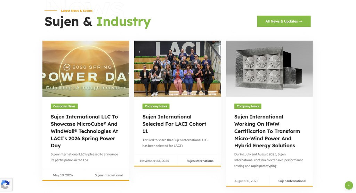The height and width of the screenshot is (193, 356).
Task: Click Sujen International author under August 30 article
Action: pyautogui.click(x=292, y=181)
